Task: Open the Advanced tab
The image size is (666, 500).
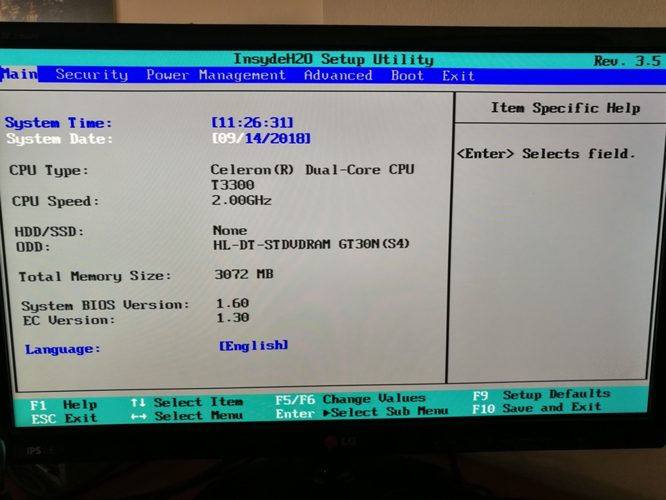Action: tap(338, 76)
